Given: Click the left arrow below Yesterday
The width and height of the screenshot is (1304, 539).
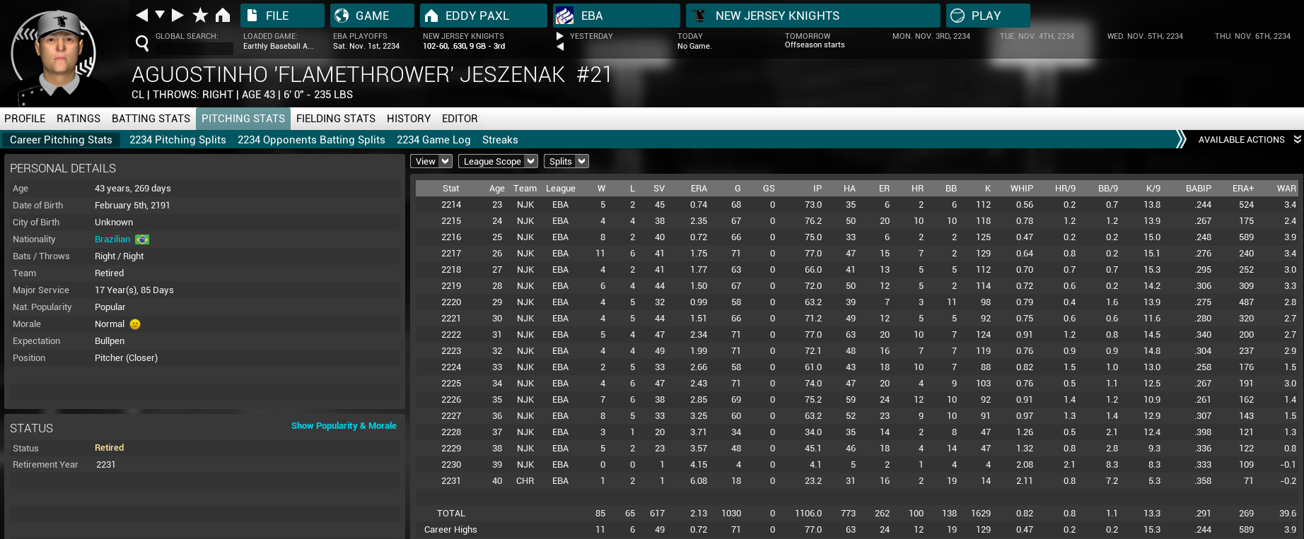Looking at the screenshot, I should pos(560,47).
